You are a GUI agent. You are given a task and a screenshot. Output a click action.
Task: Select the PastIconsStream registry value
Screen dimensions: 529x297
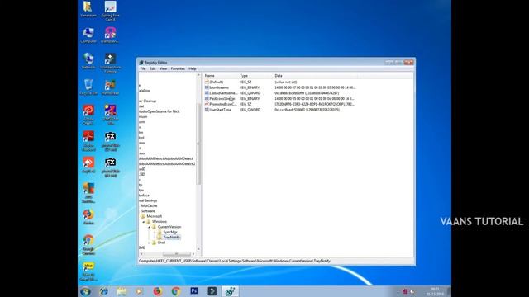click(x=222, y=99)
